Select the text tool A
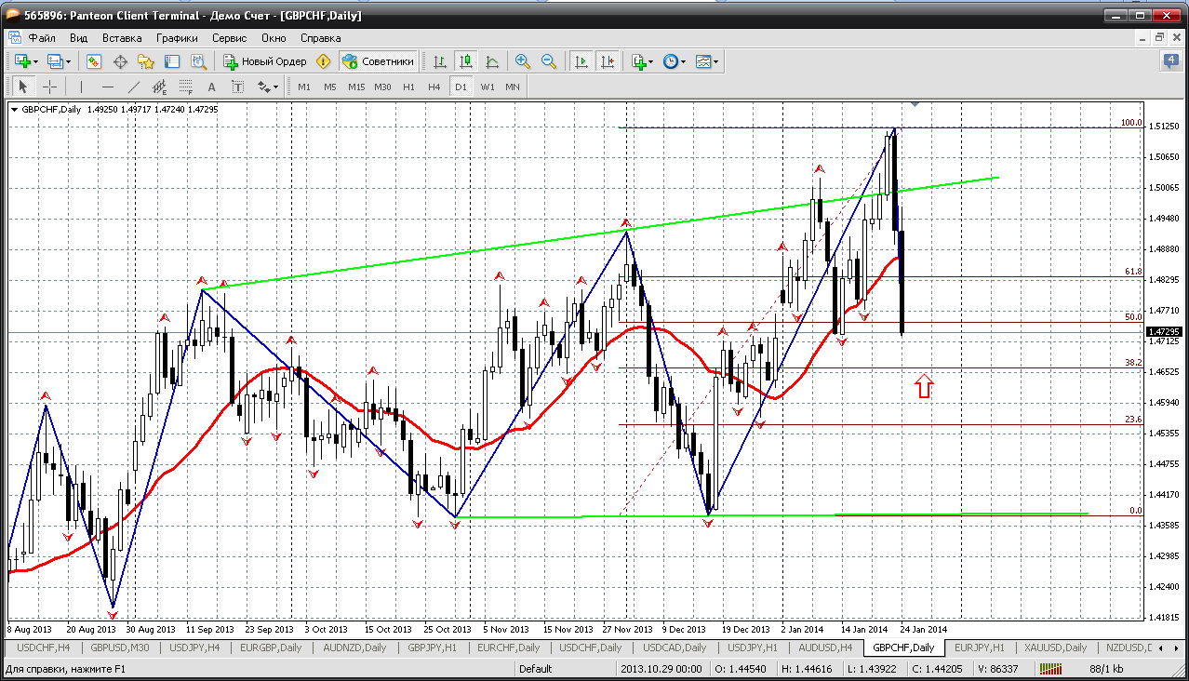The width and height of the screenshot is (1189, 681). 211,87
